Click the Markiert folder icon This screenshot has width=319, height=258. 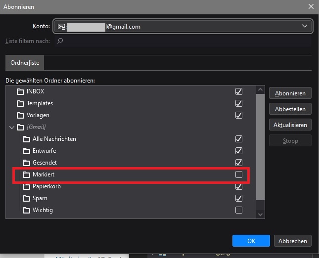coord(26,174)
